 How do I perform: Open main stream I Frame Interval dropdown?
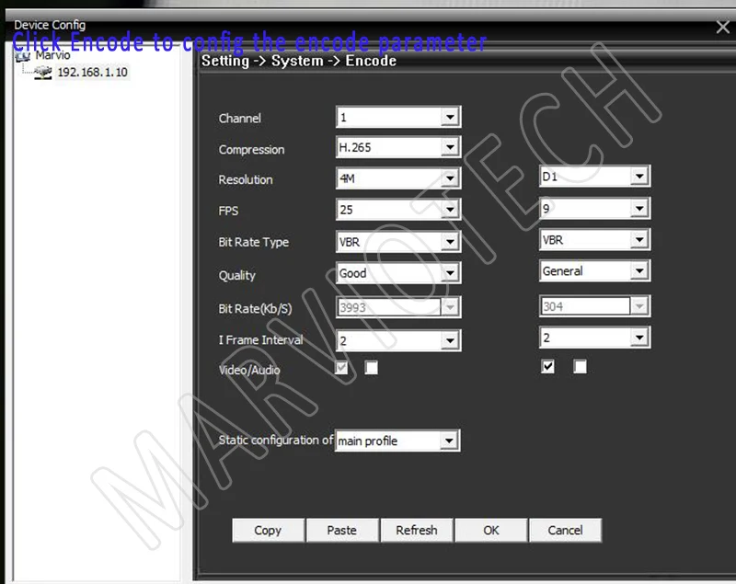(398, 340)
